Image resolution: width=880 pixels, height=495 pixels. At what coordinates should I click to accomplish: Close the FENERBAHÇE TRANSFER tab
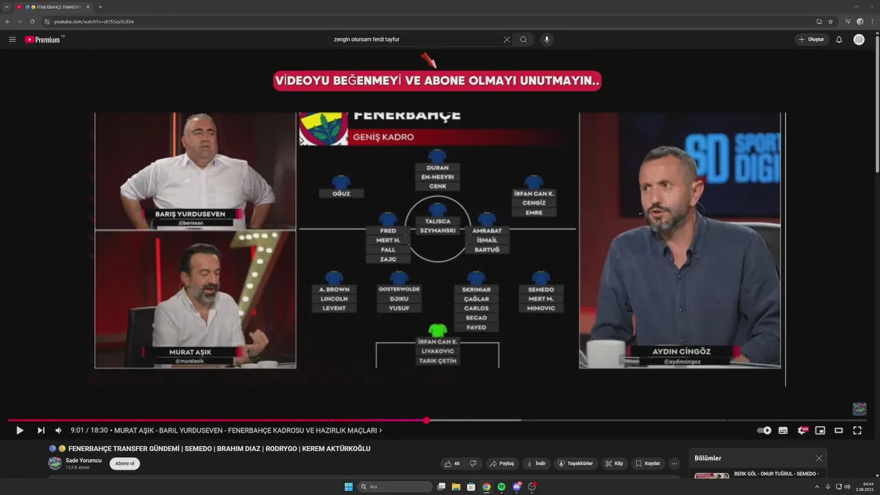(88, 7)
